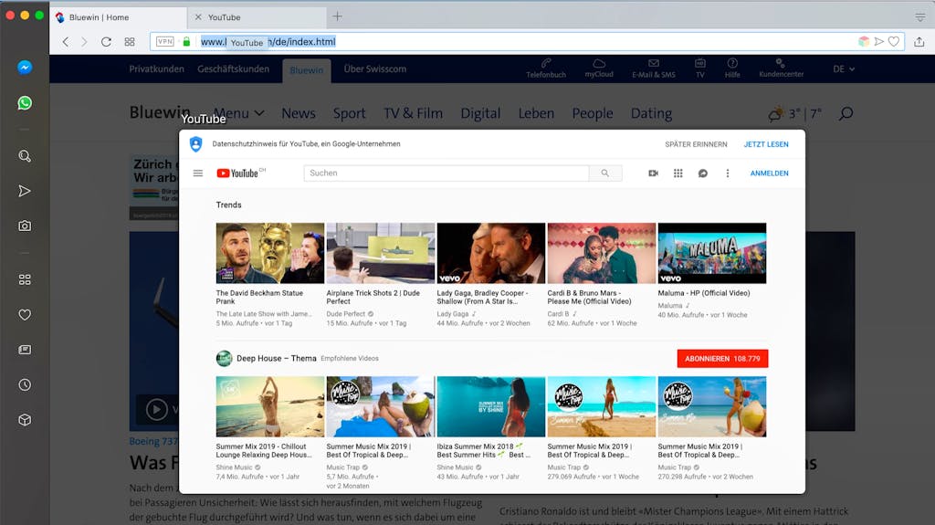Send page to My Flow from address bar
The width and height of the screenshot is (935, 525).
879,42
